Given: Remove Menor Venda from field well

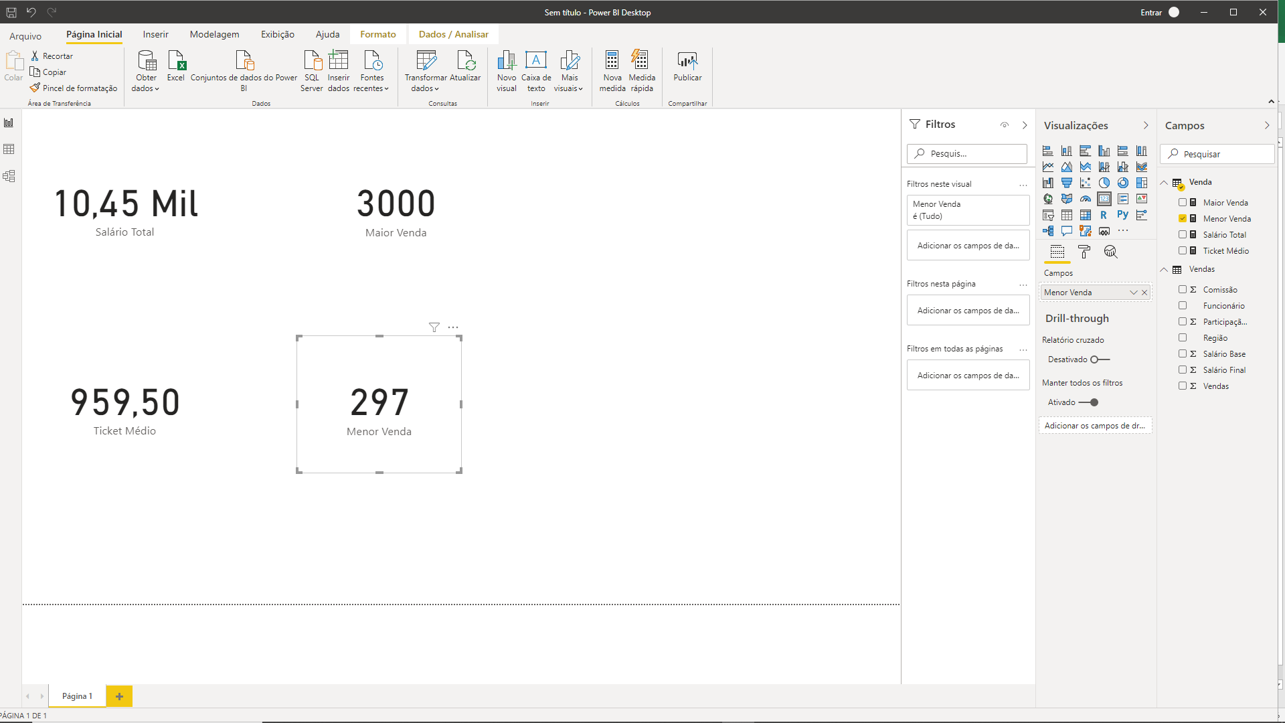Looking at the screenshot, I should [1144, 293].
